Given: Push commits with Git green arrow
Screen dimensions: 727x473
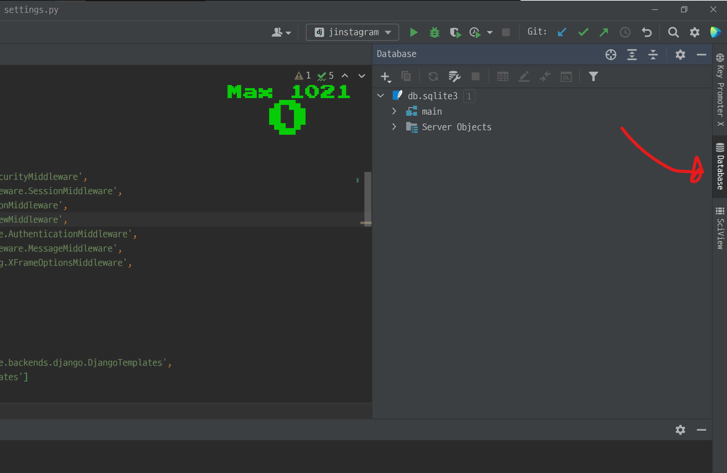Looking at the screenshot, I should [x=604, y=32].
